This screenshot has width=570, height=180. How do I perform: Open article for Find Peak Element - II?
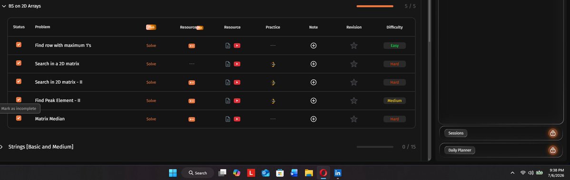[x=228, y=101]
